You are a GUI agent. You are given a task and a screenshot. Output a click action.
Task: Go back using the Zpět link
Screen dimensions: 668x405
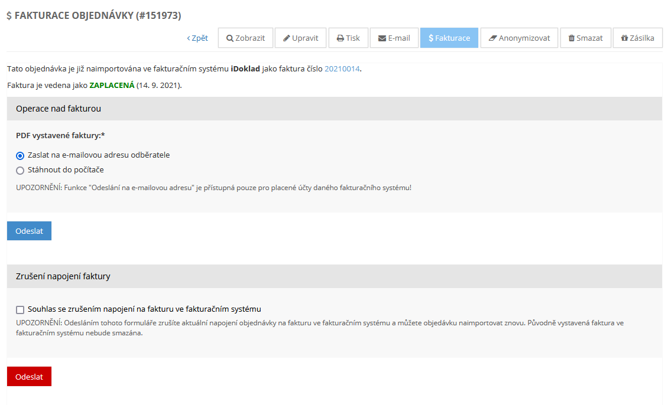tap(197, 38)
